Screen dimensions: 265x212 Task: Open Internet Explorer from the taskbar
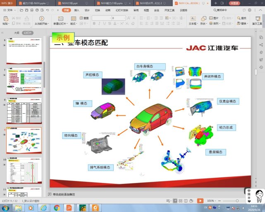pos(43,208)
